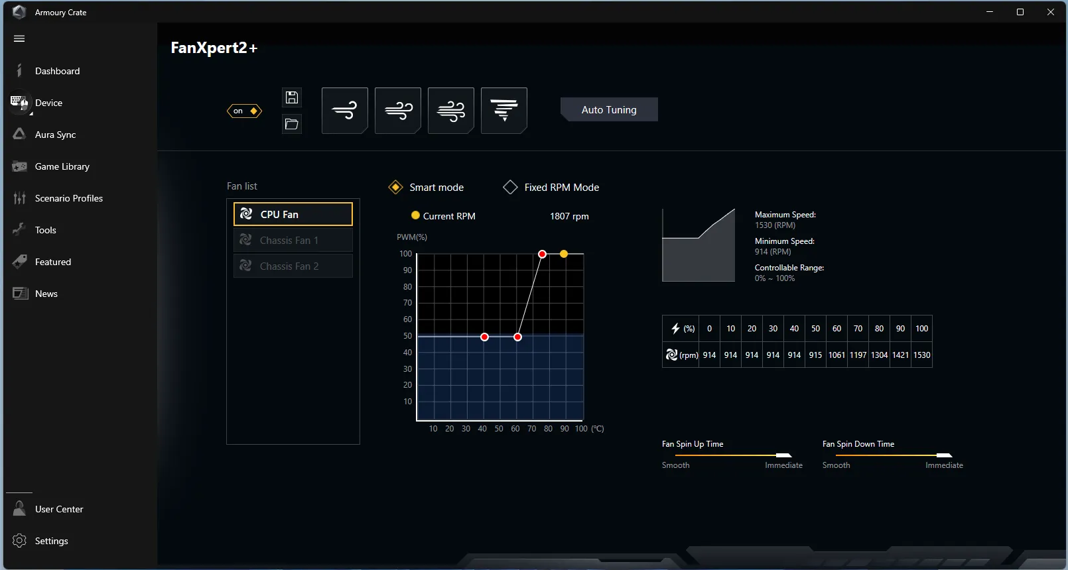This screenshot has height=570, width=1068.
Task: Toggle the FanXpert on/off switch
Action: (x=245, y=111)
